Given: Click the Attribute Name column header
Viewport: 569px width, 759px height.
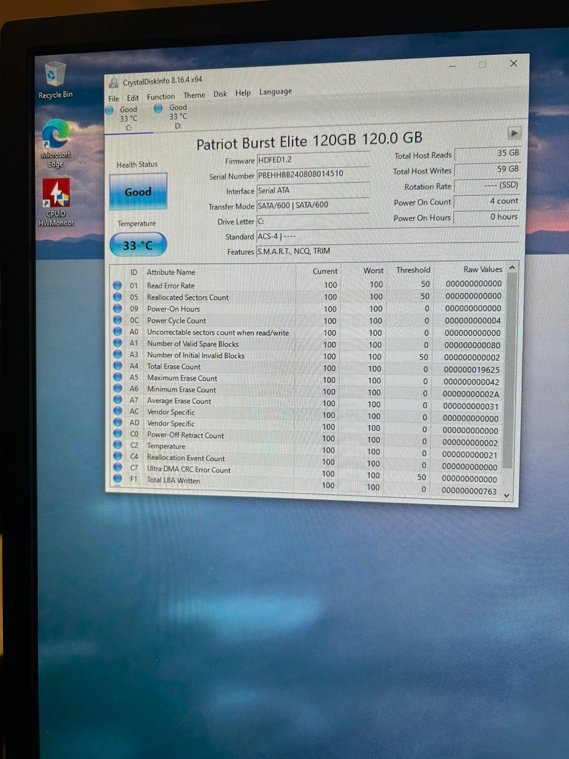Looking at the screenshot, I should tap(171, 272).
